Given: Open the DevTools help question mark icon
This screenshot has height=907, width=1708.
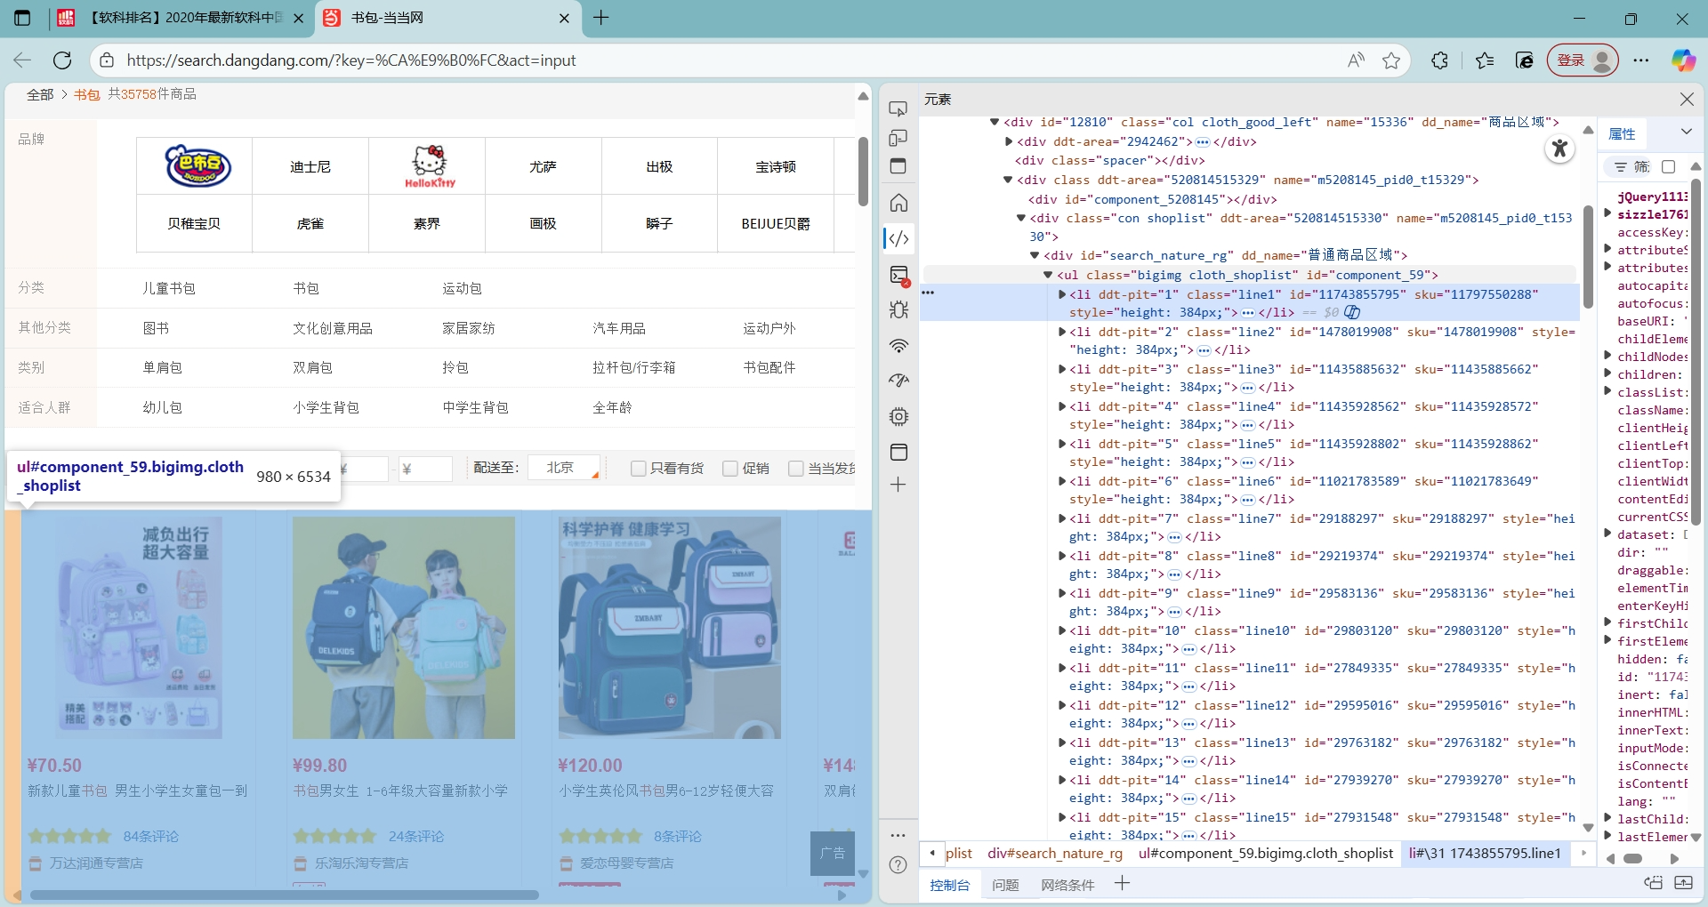Looking at the screenshot, I should click(x=898, y=864).
